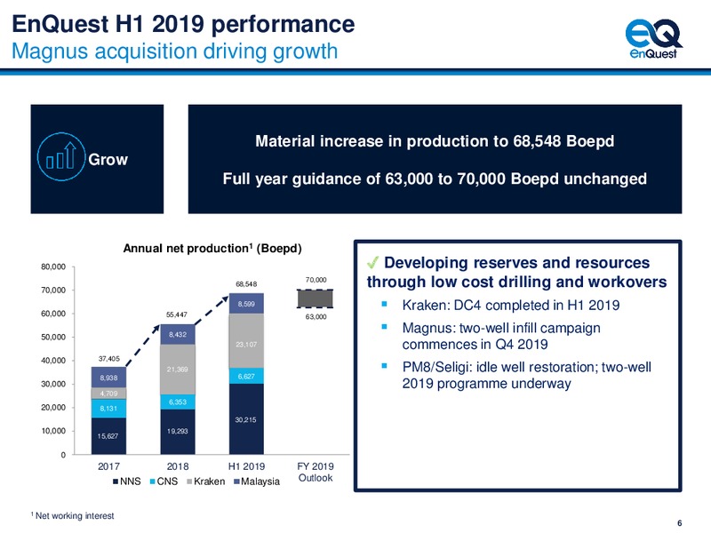The width and height of the screenshot is (711, 533).
Task: Click 'Material increase in production to 68,548 Boepd'
Action: point(435,141)
